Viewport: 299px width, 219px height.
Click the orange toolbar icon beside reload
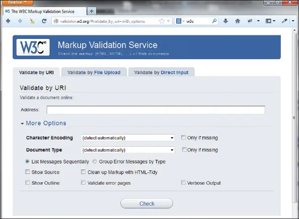point(32,21)
